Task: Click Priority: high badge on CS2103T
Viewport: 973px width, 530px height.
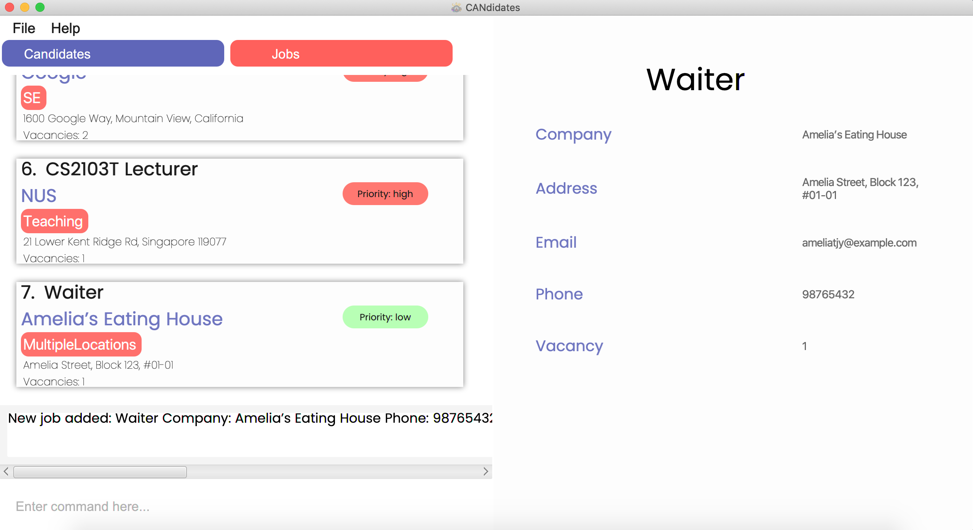Action: 384,193
